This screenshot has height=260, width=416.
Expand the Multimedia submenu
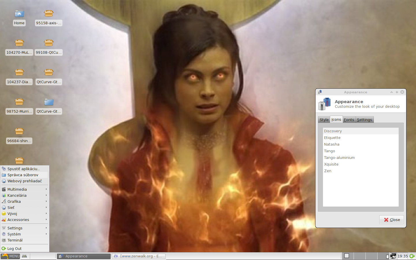click(x=25, y=189)
